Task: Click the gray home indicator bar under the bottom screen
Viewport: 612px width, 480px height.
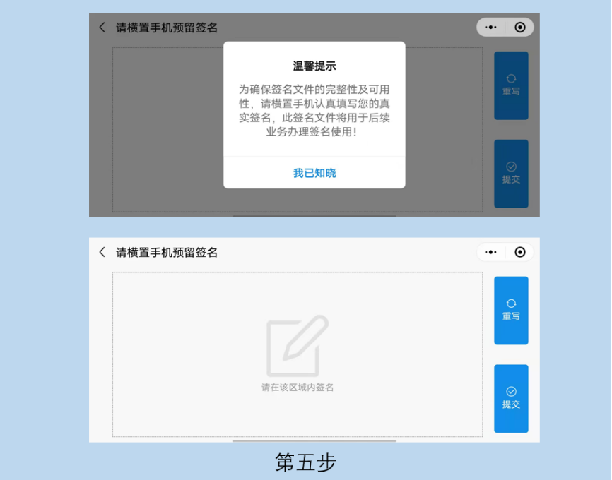Action: (314, 440)
